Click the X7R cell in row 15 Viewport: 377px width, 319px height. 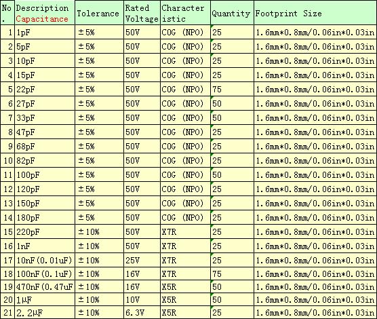(185, 232)
